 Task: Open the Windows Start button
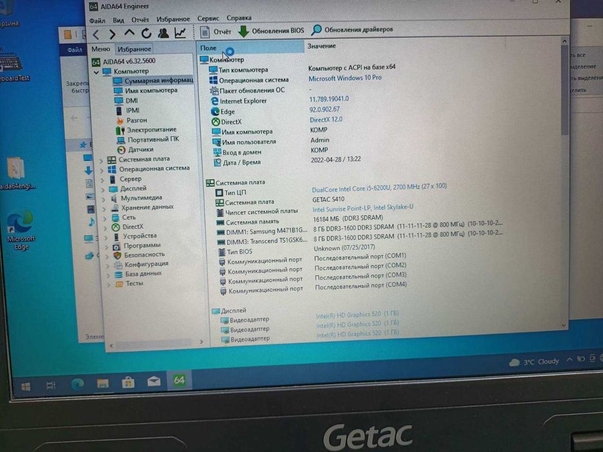[26, 386]
